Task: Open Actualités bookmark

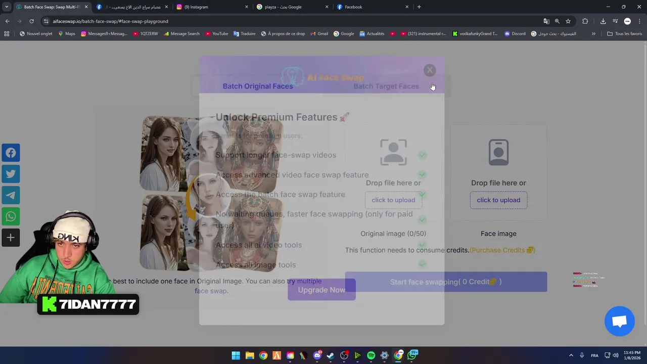Action: 372,34
